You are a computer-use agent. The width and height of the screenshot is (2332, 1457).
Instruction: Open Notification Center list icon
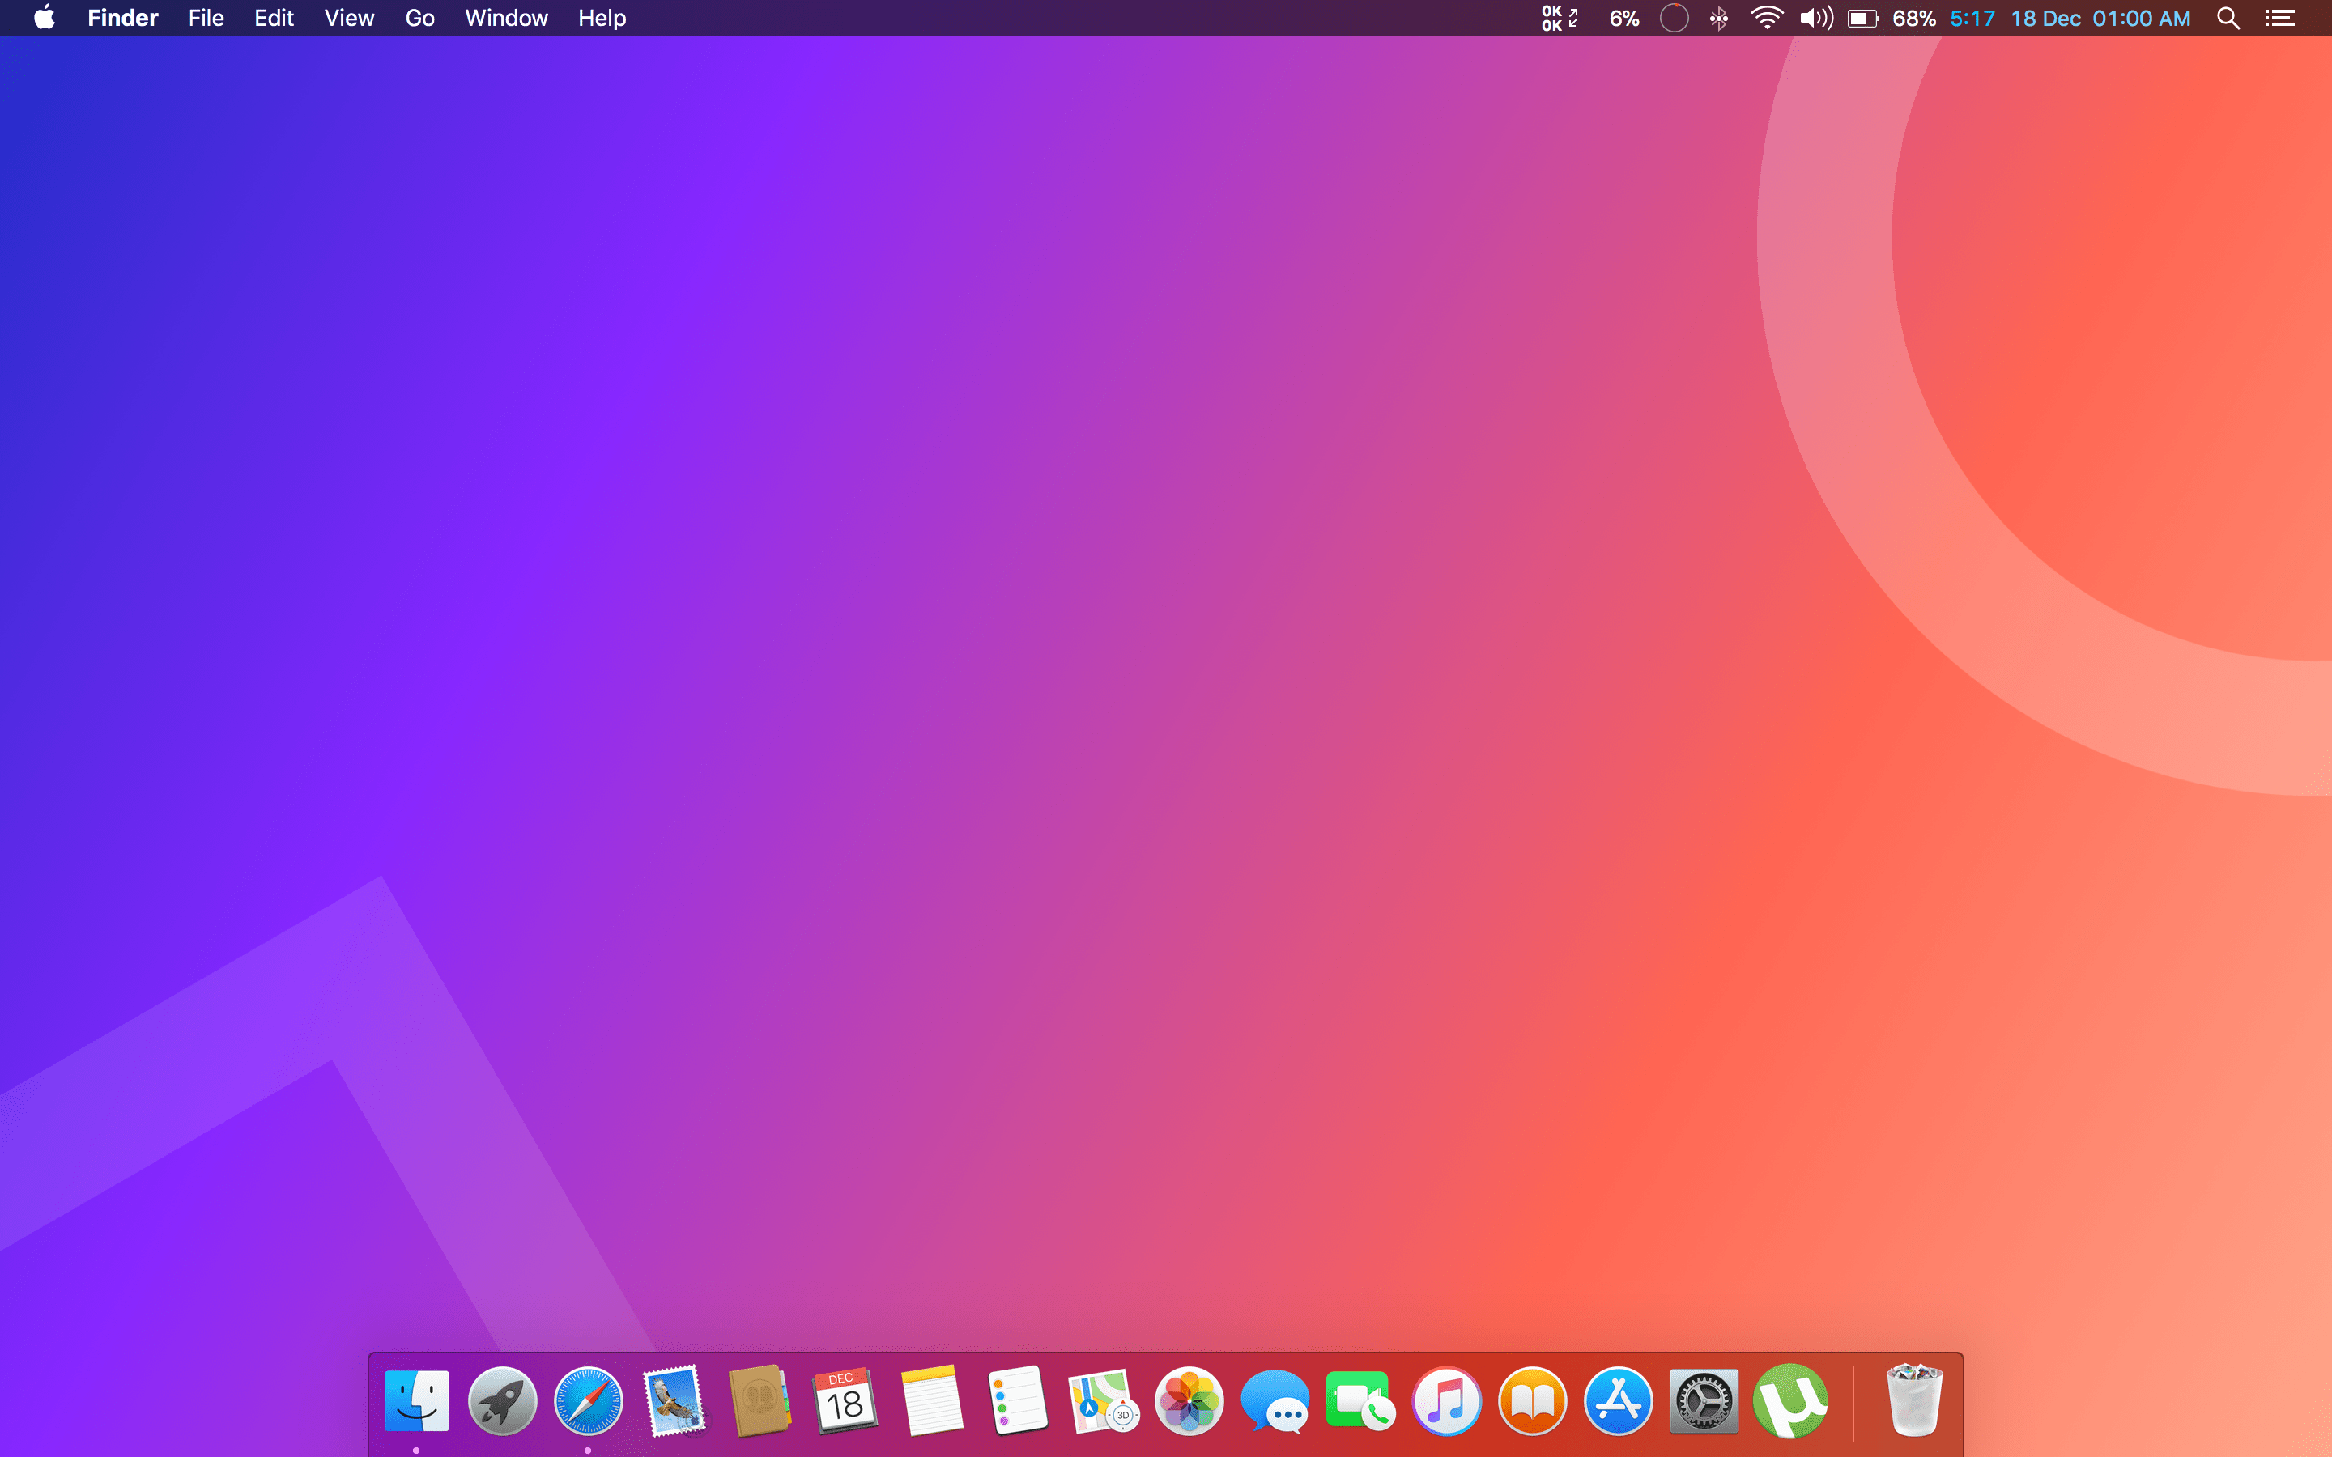2279,19
